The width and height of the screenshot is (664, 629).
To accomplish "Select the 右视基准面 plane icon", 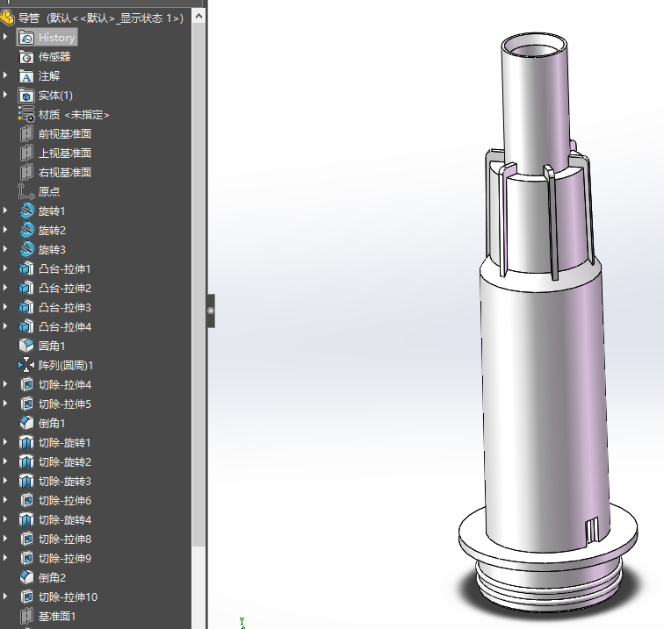I will click(26, 173).
